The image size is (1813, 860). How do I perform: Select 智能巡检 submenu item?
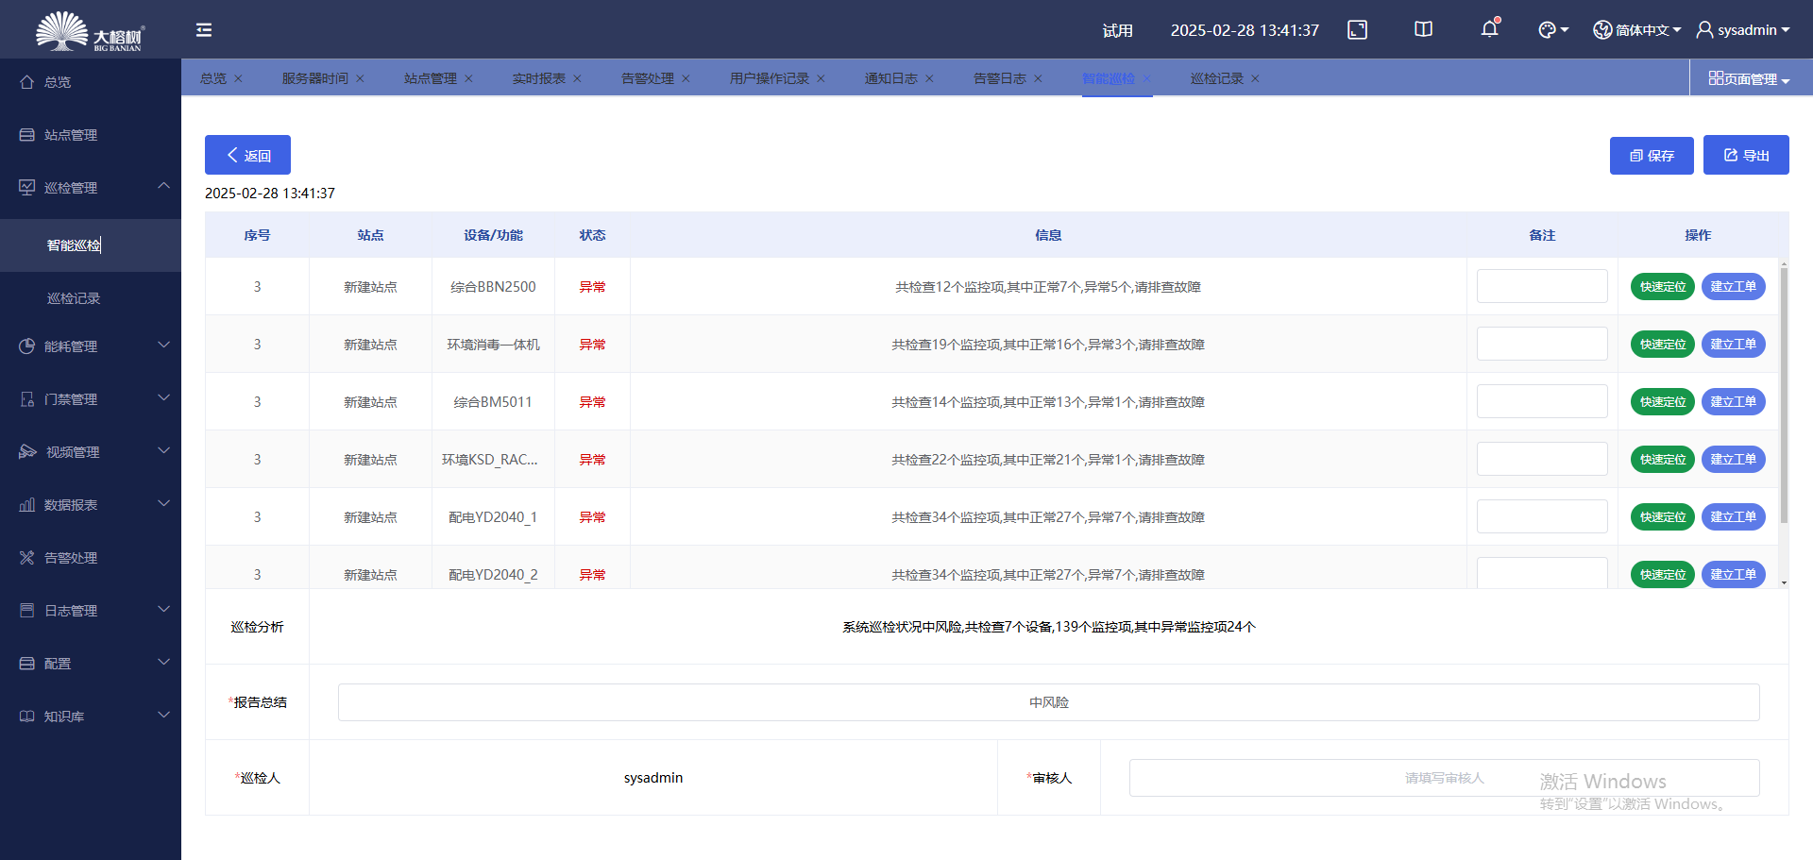pos(91,245)
